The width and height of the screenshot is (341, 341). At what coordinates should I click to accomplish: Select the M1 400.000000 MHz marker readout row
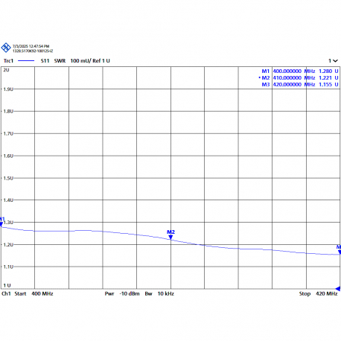tap(300, 71)
